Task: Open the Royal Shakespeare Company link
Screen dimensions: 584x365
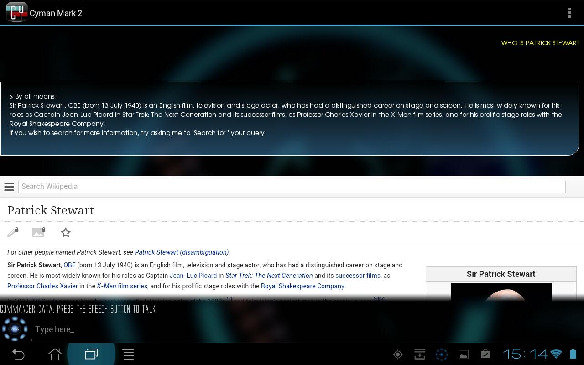Action: coord(302,286)
